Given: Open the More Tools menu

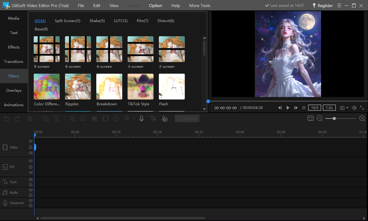Looking at the screenshot, I should click(200, 6).
